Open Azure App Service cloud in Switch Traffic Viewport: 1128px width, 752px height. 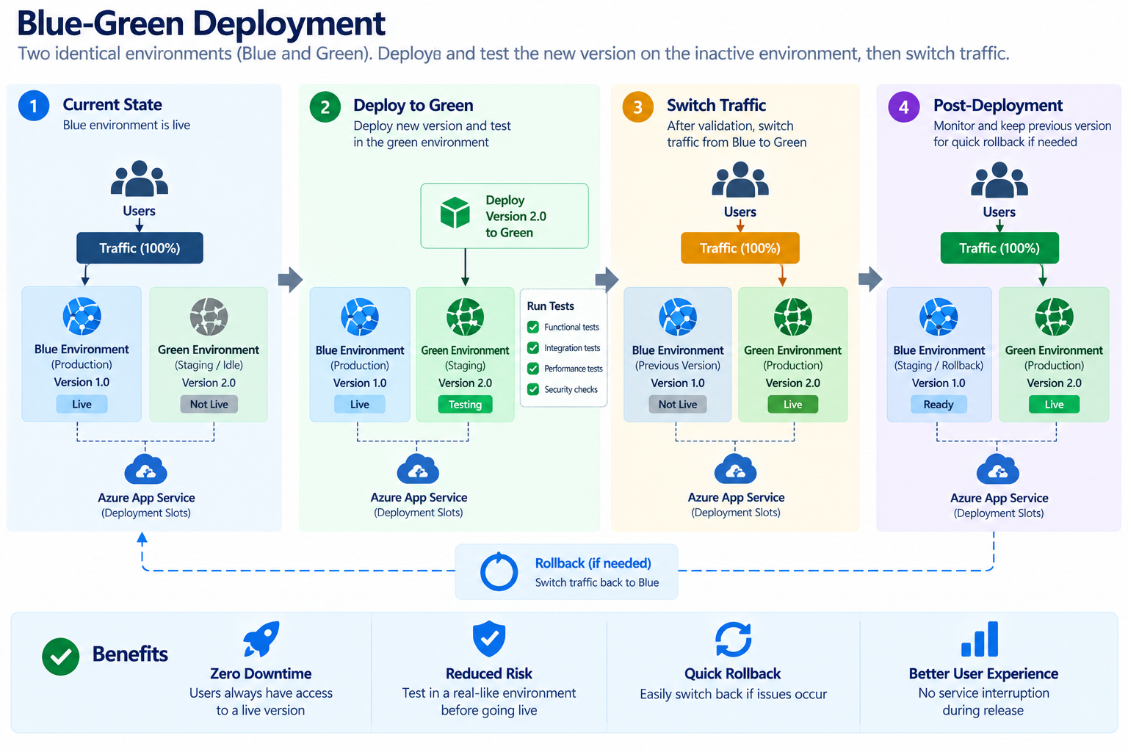pyautogui.click(x=736, y=469)
